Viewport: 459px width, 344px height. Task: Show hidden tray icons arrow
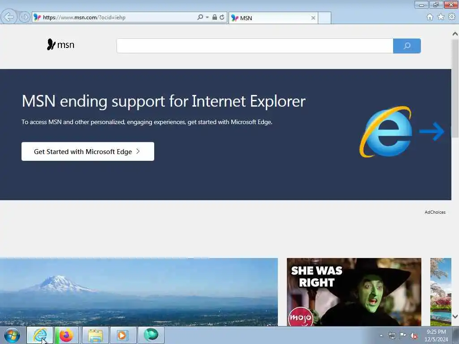click(x=381, y=335)
